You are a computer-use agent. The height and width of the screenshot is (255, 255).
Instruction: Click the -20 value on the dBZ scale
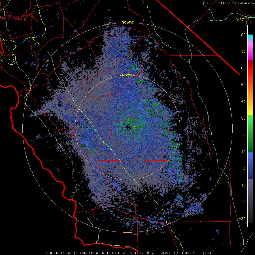242,202
